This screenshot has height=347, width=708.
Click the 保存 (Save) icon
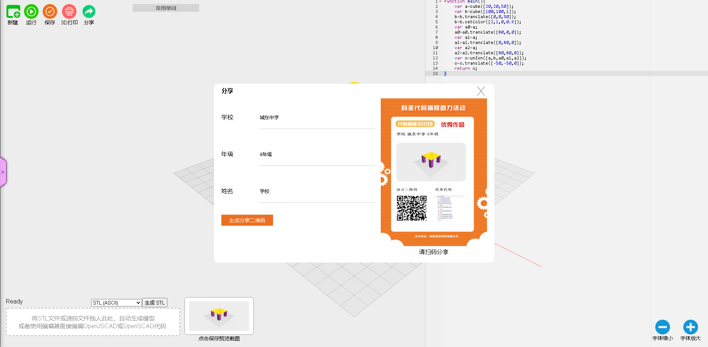click(50, 12)
